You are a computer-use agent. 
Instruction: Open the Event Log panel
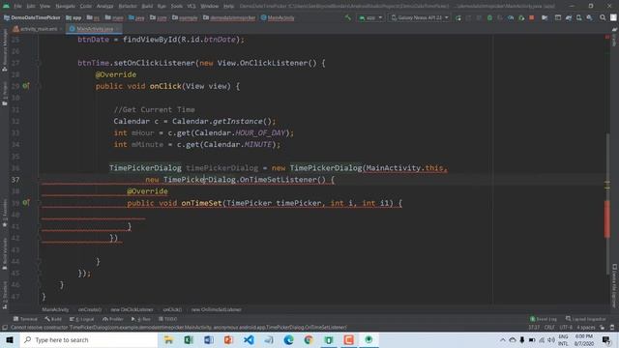(544, 319)
